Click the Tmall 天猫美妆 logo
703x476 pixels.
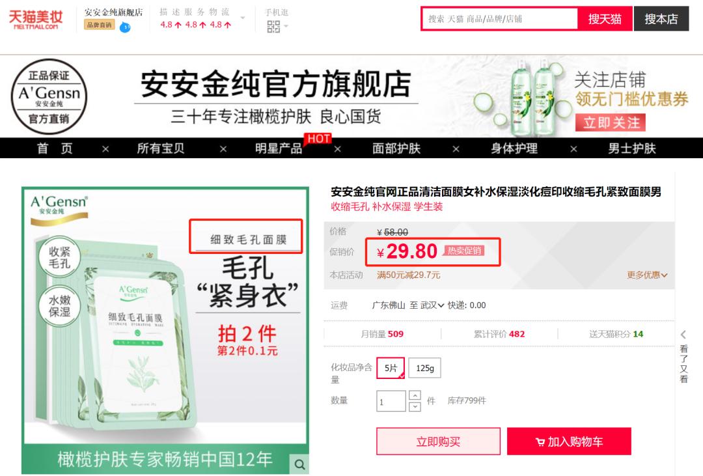click(36, 20)
